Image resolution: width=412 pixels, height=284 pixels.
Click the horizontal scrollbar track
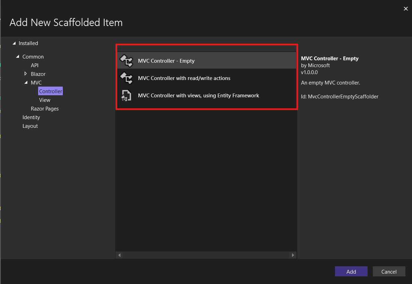(206, 255)
